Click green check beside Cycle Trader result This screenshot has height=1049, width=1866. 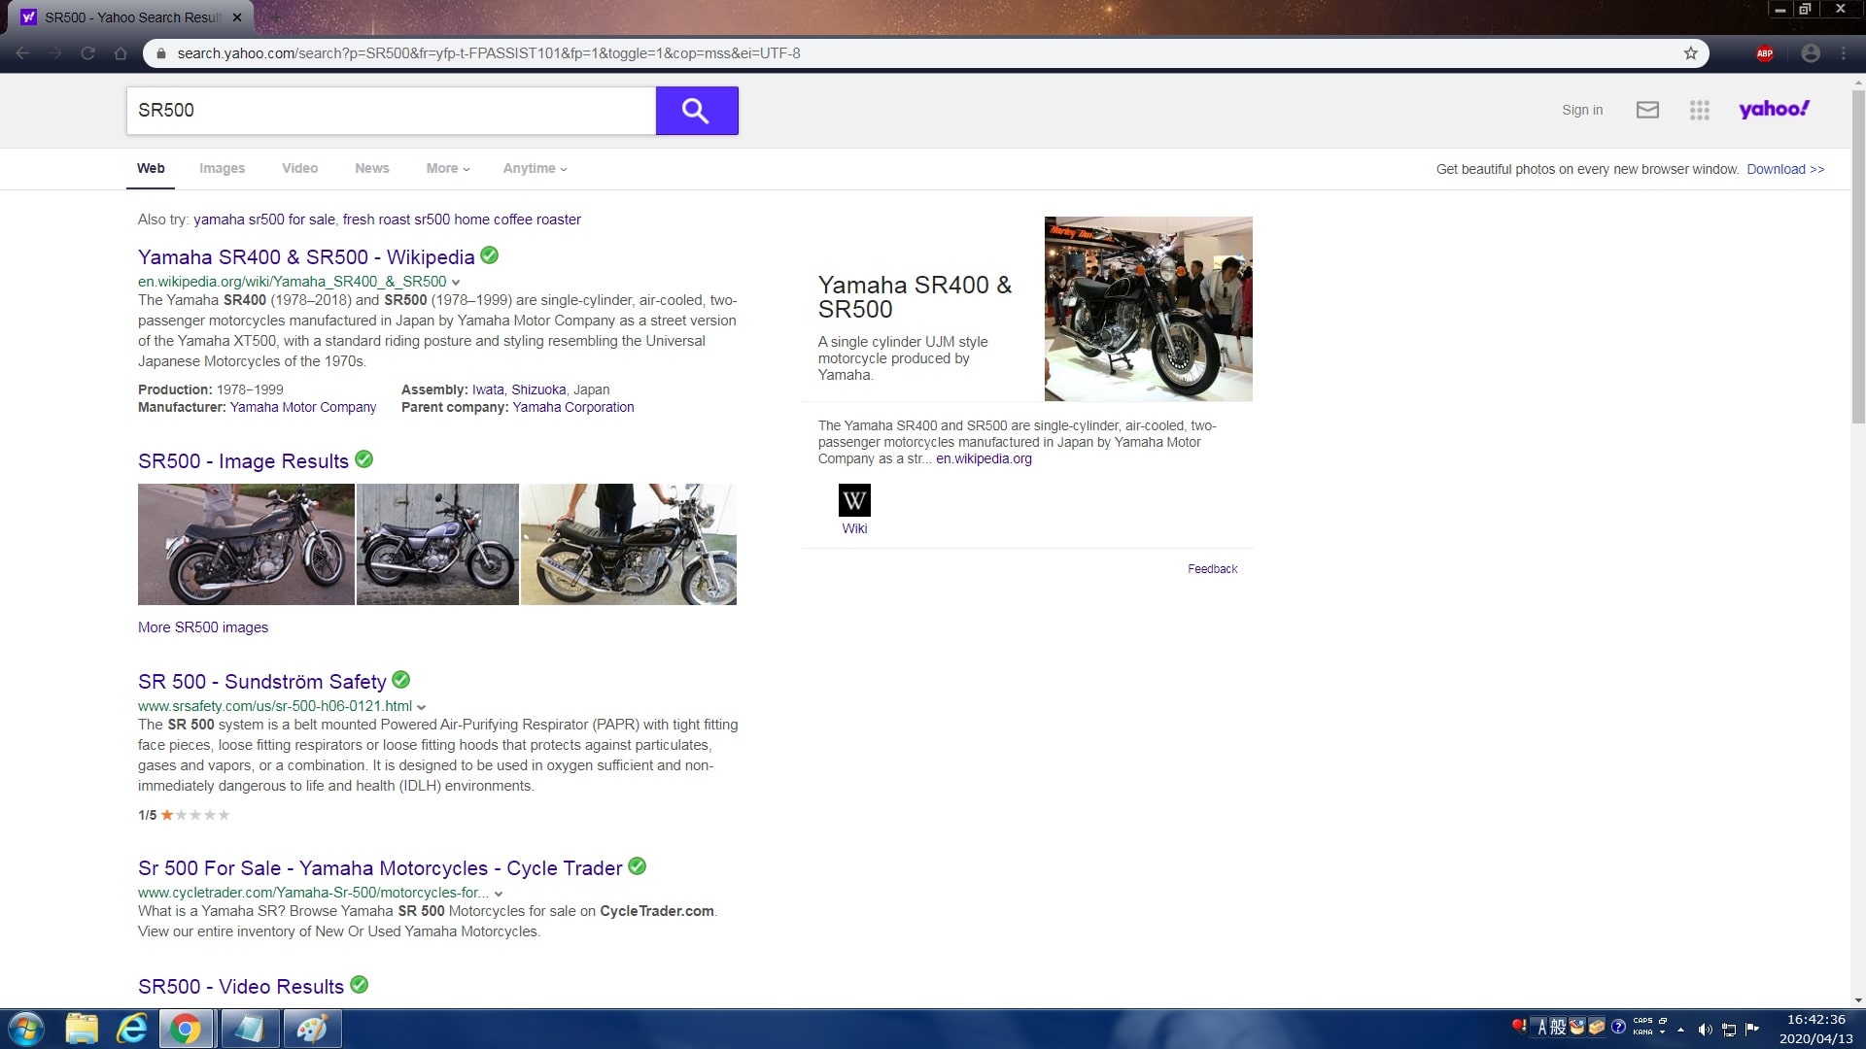tap(638, 866)
